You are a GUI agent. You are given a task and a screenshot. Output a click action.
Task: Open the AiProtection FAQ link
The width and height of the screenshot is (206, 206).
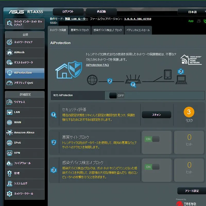click(97, 65)
